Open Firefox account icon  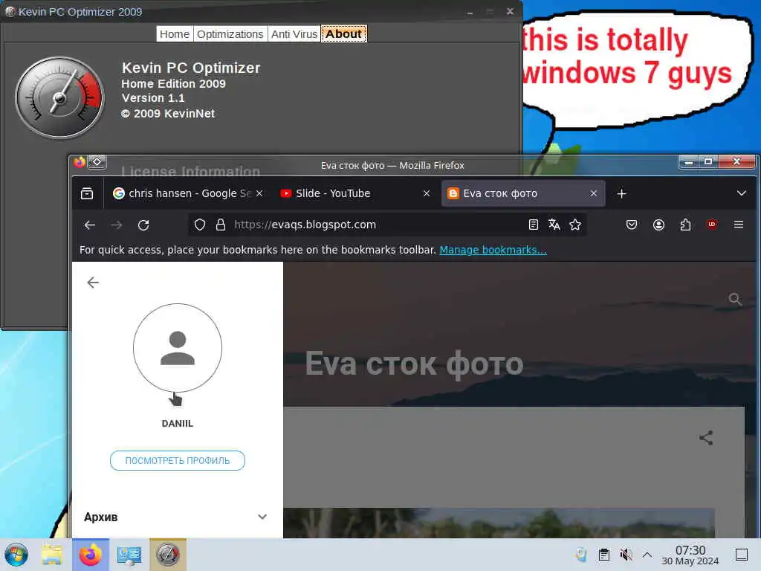(x=658, y=225)
